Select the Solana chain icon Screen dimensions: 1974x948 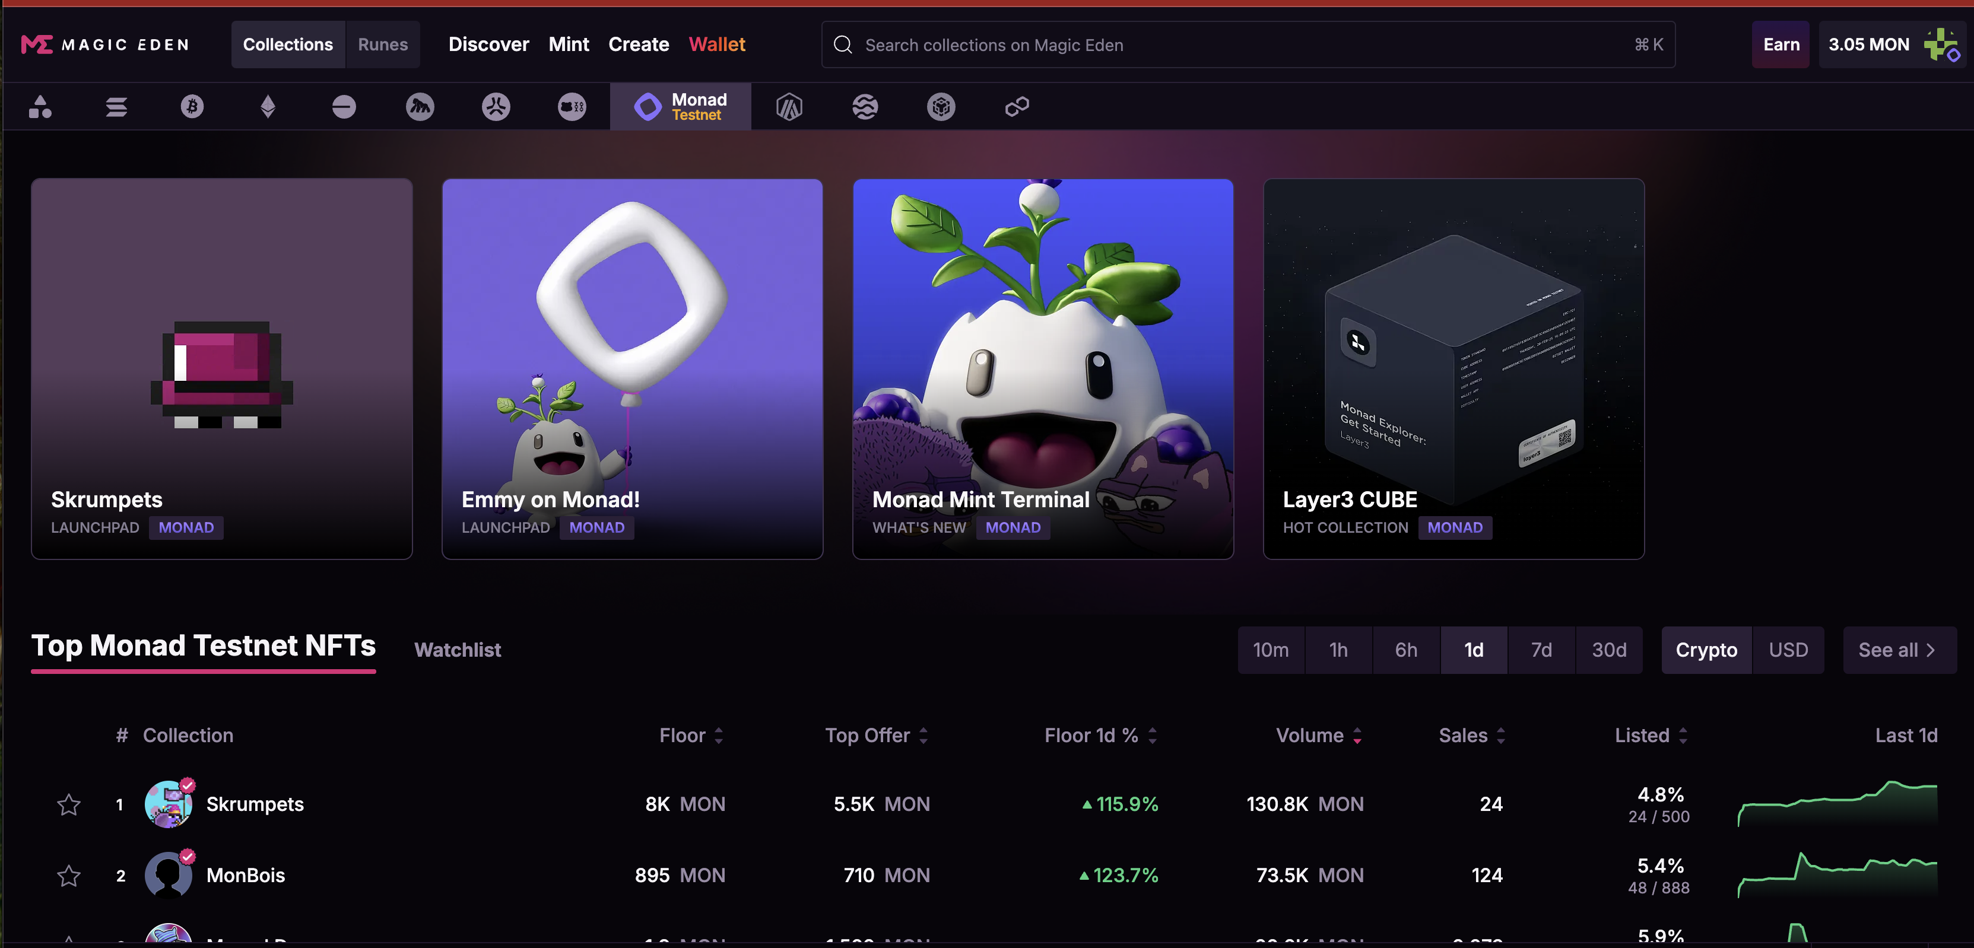116,106
